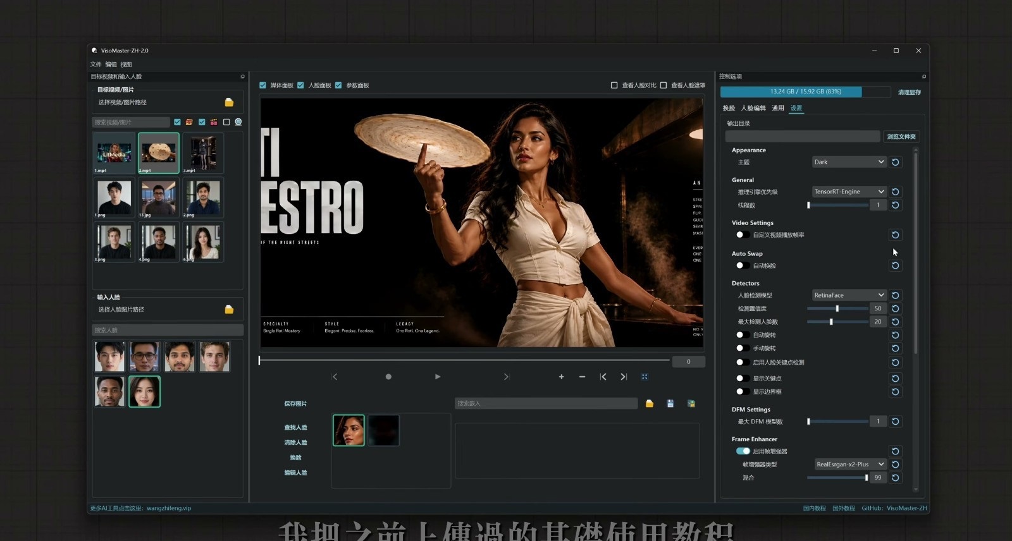Click the 清除人脸 button
Viewport: 1012px width, 541px height.
[x=295, y=442]
